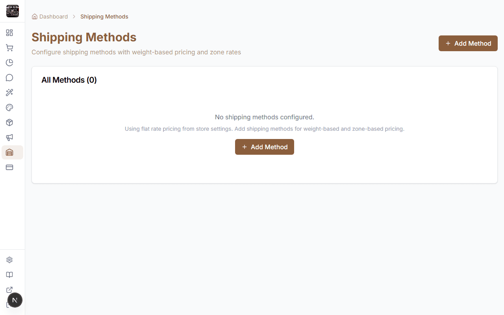Viewport: 504px width, 315px height.
Task: Open the Dashboard grid icon in sidebar
Action: tap(9, 33)
